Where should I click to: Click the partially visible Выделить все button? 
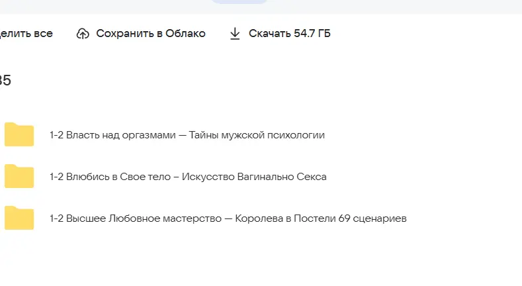coord(26,34)
